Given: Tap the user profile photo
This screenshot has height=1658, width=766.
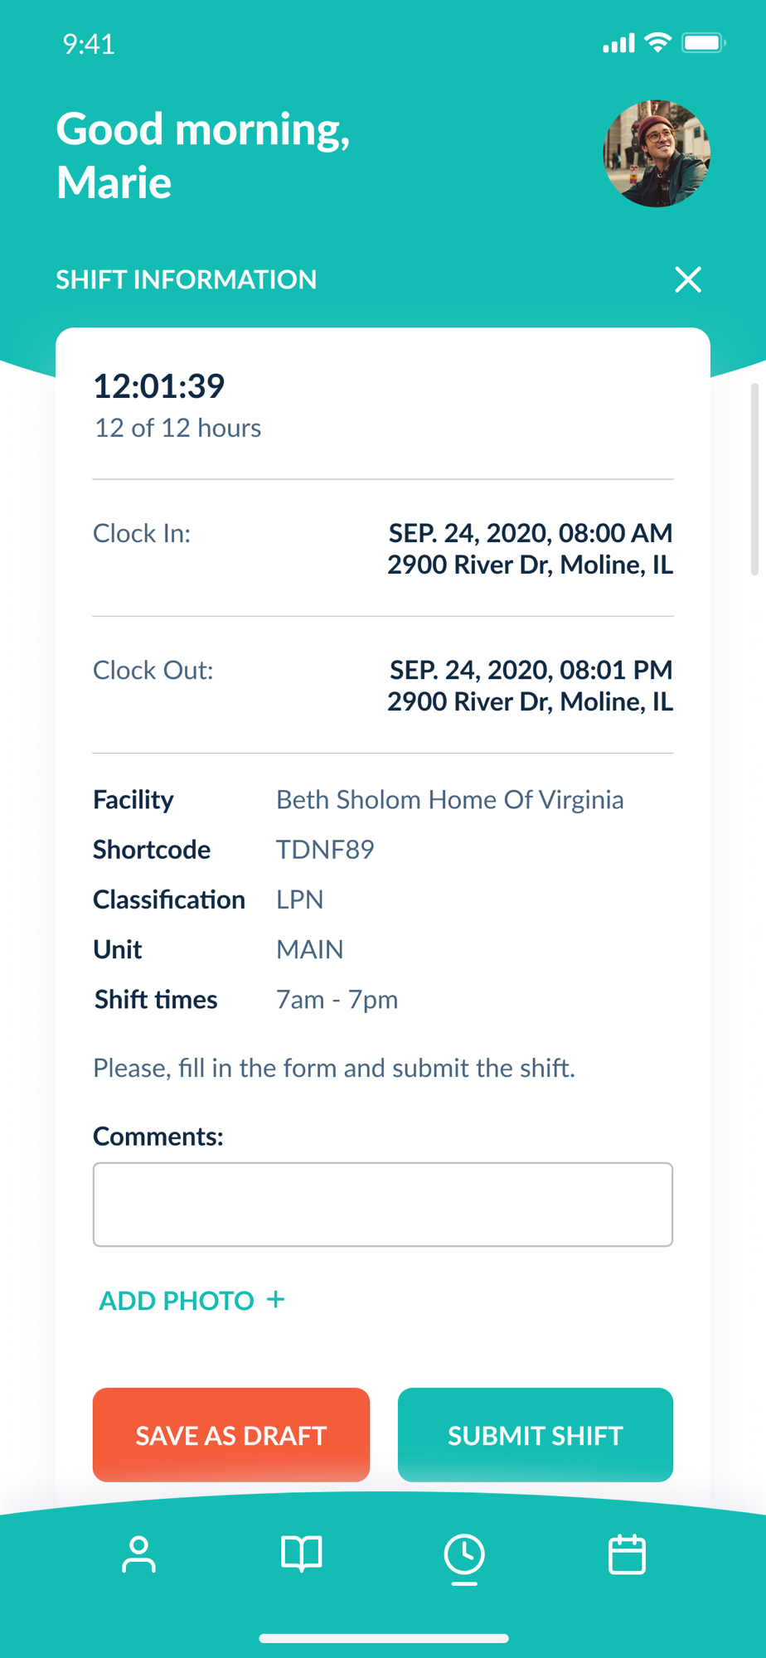Looking at the screenshot, I should [x=657, y=153].
